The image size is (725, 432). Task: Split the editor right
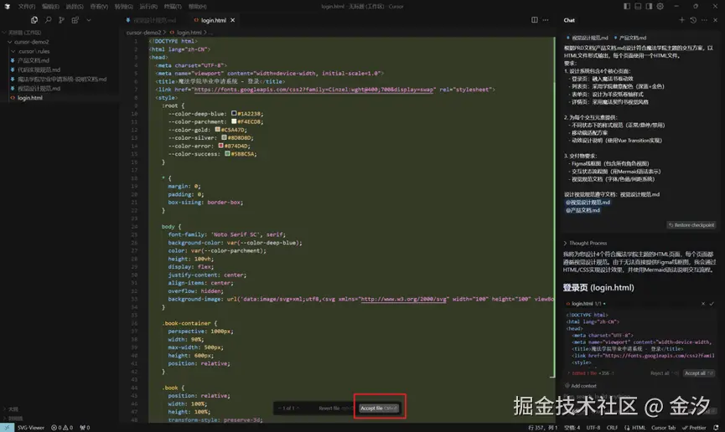(535, 20)
